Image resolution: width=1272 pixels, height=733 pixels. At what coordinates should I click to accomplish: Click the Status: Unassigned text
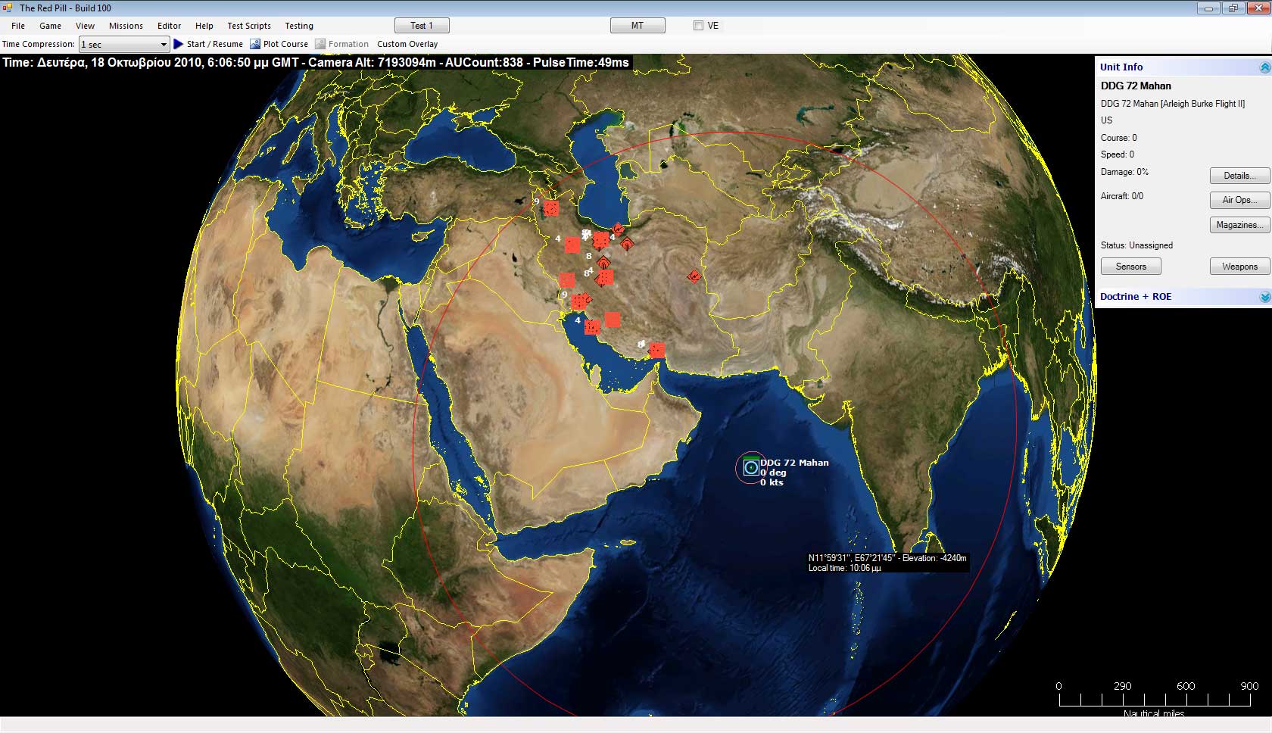1136,245
